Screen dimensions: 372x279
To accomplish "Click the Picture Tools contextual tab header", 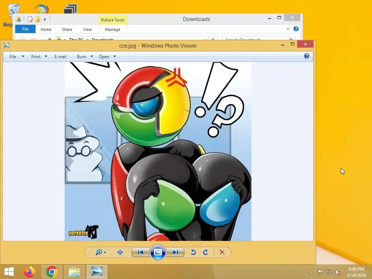I will pyautogui.click(x=113, y=20).
